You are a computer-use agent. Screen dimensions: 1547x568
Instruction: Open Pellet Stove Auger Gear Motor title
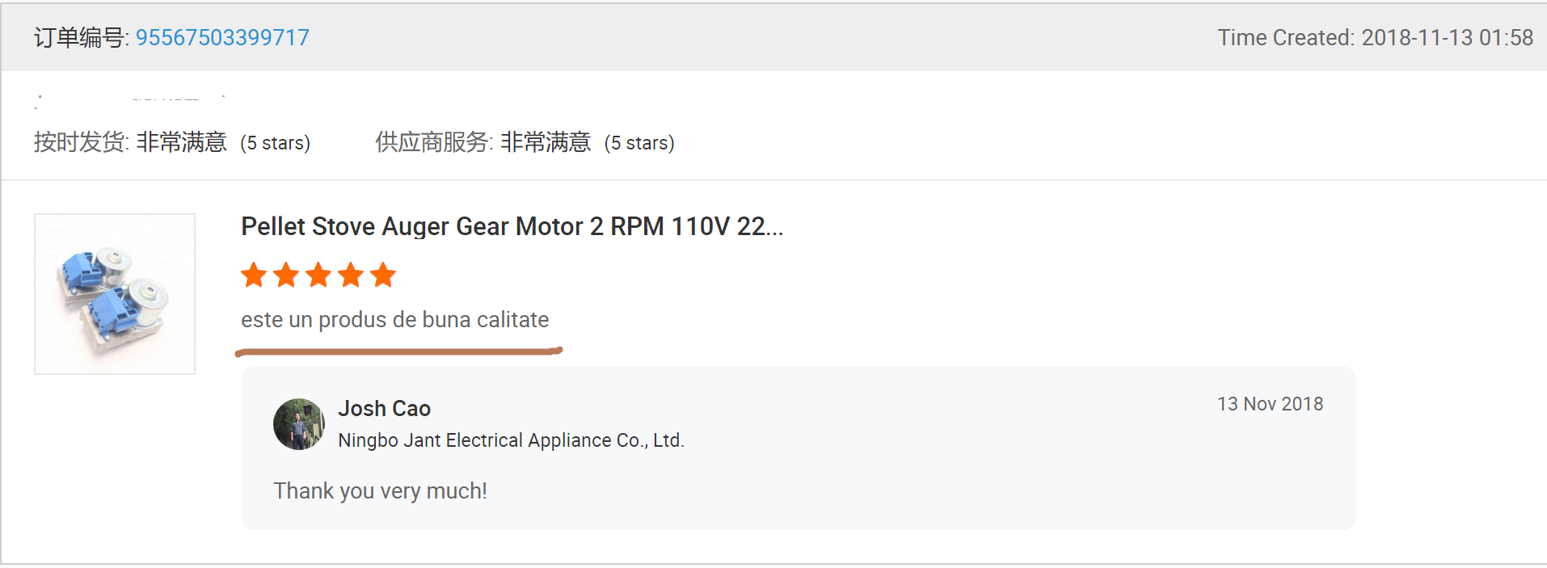click(x=512, y=226)
